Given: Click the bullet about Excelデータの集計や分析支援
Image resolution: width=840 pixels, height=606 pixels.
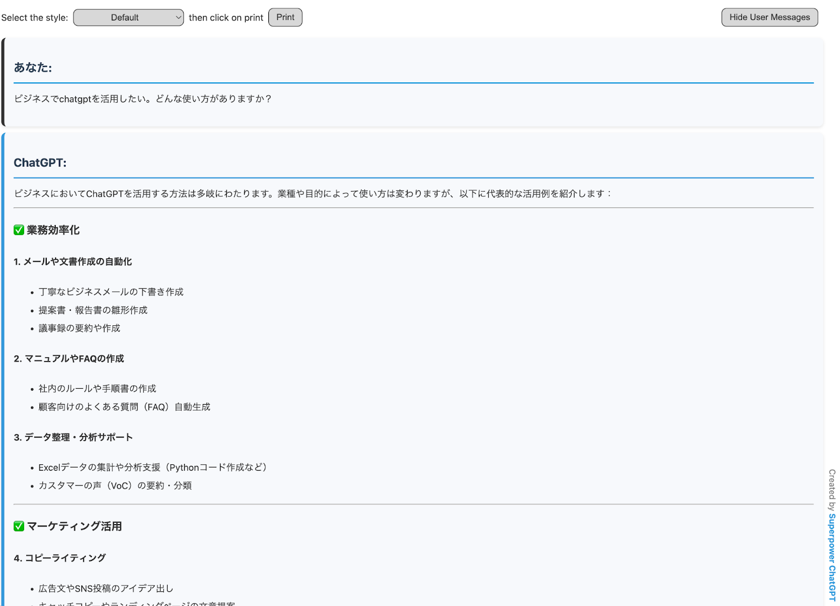Looking at the screenshot, I should pos(152,467).
